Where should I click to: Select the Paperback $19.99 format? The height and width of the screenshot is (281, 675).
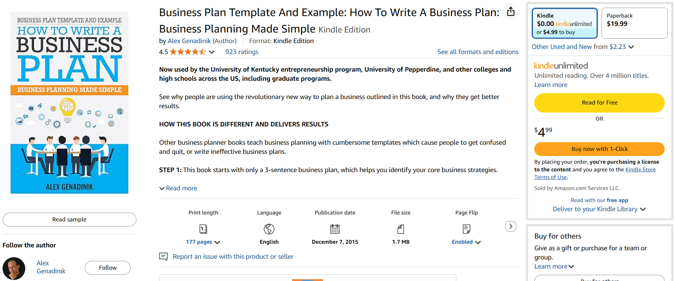point(634,23)
